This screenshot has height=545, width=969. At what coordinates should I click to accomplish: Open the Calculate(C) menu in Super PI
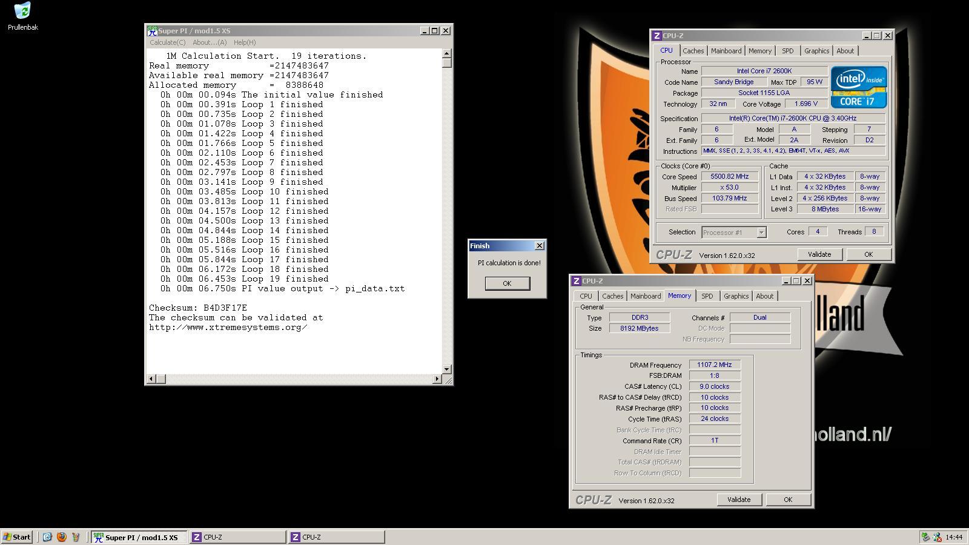click(x=168, y=42)
